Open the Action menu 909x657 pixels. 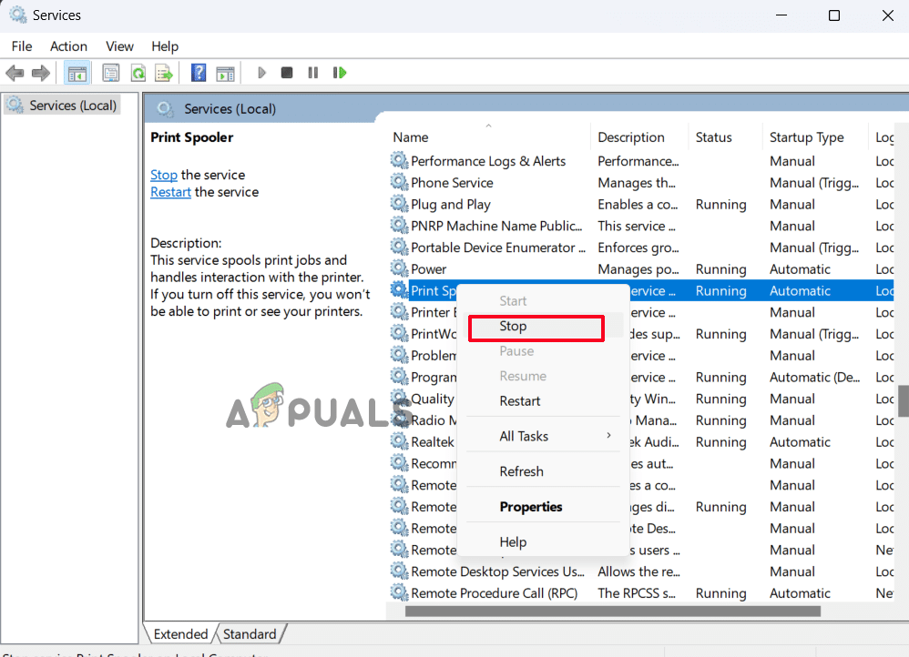coord(68,46)
